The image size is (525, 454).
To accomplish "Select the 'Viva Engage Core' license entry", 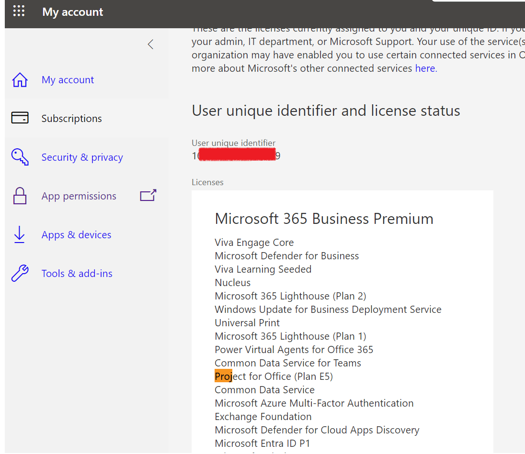I will coord(254,243).
